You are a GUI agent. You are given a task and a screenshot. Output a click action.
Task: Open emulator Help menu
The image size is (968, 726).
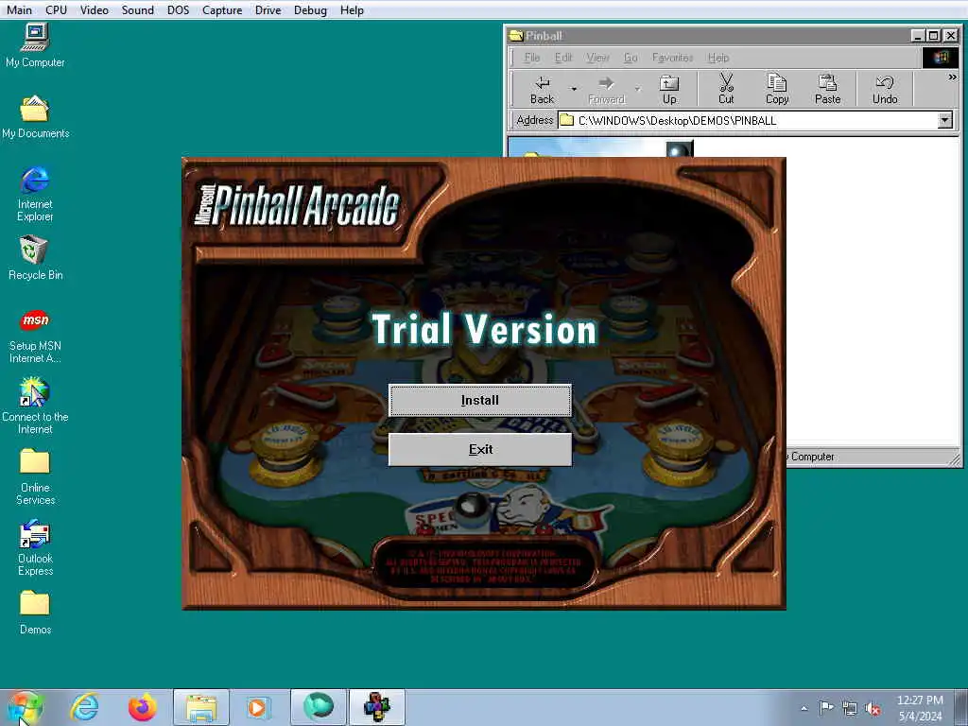(352, 9)
